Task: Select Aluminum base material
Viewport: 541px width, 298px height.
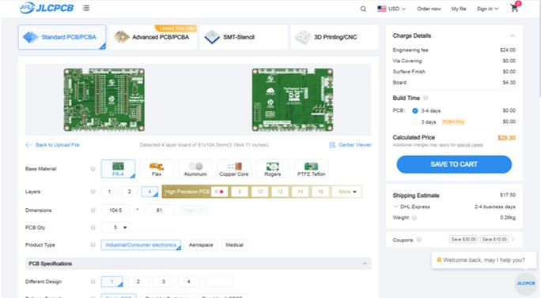Action: coord(195,169)
